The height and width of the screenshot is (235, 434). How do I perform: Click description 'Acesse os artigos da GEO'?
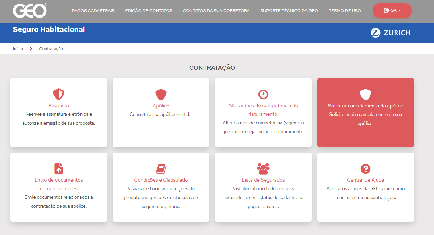pos(365,193)
